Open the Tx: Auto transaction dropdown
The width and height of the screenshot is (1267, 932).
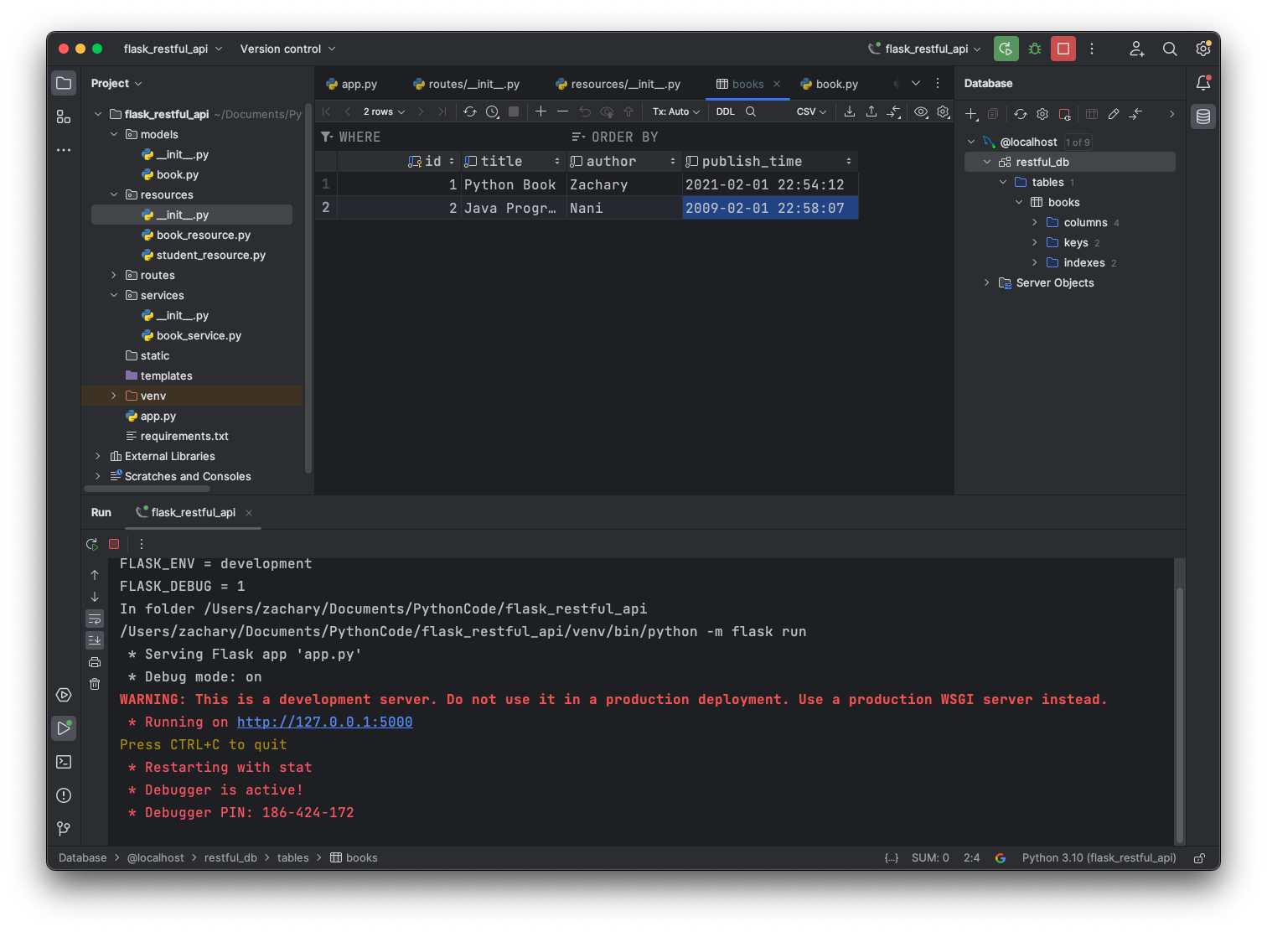coord(675,111)
